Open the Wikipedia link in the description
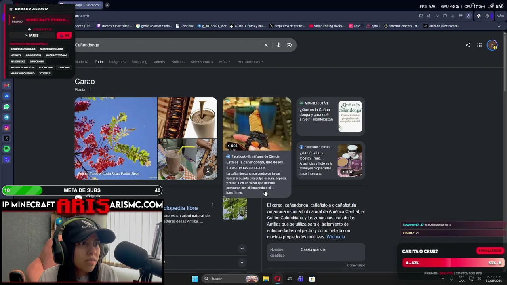 pyautogui.click(x=335, y=237)
